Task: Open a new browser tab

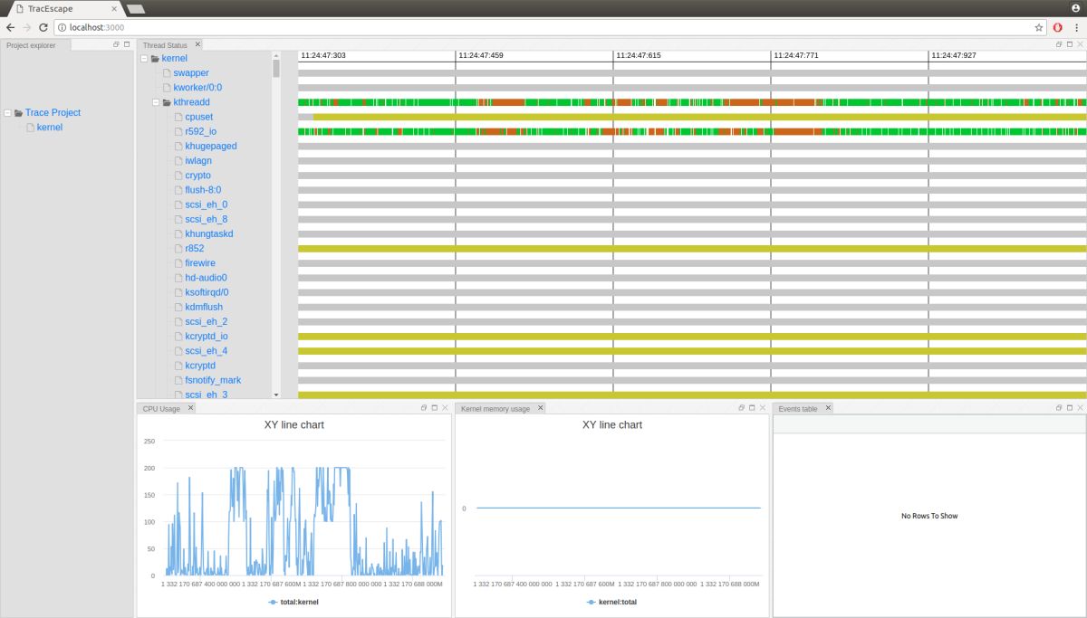Action: pos(136,8)
